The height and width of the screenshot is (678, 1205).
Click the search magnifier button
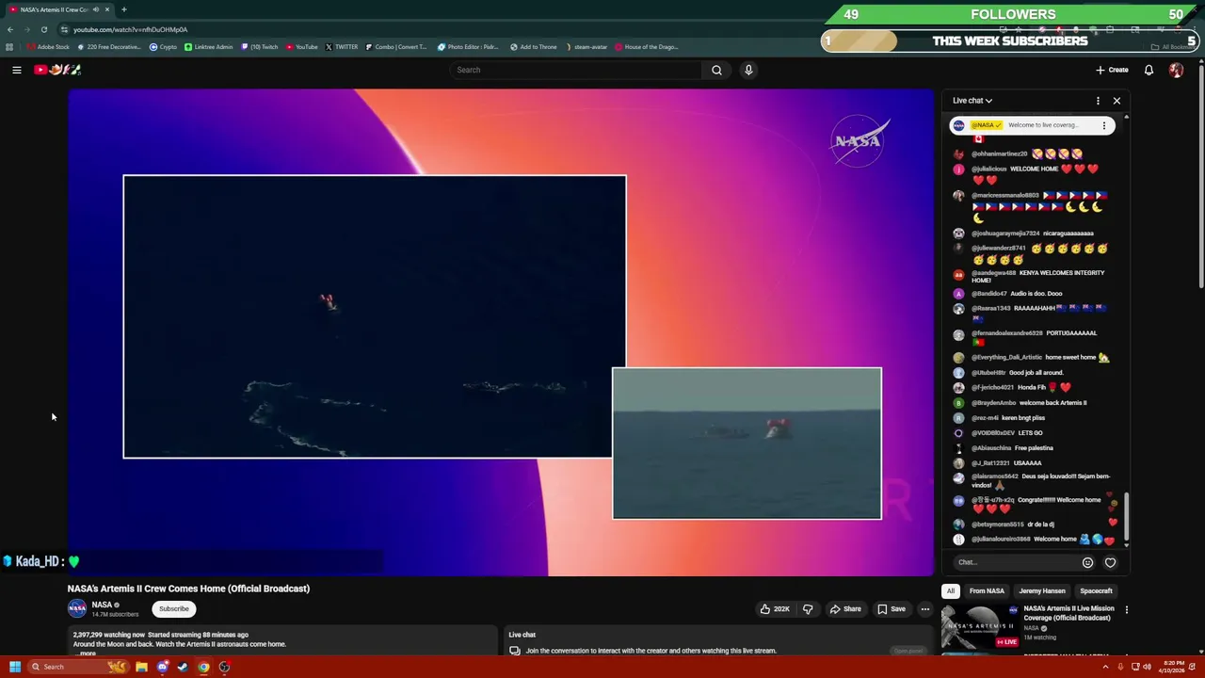click(716, 70)
